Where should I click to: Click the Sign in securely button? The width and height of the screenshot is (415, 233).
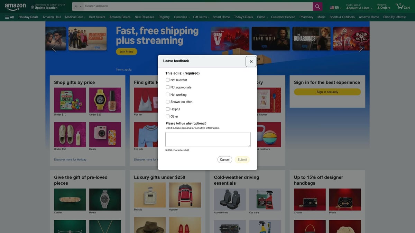[x=327, y=91]
